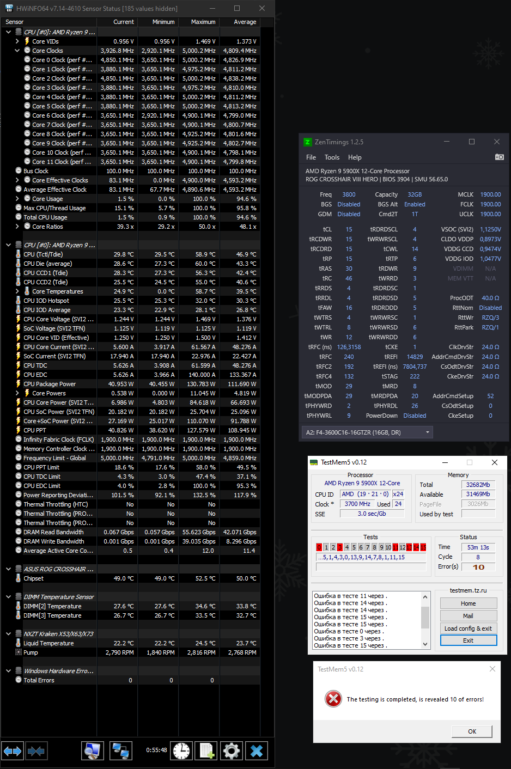This screenshot has width=511, height=769.
Task: Click the circle icon beside CPU PPT Limit
Action: tap(19, 467)
